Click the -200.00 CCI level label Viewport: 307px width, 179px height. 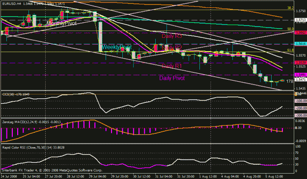point(301,108)
